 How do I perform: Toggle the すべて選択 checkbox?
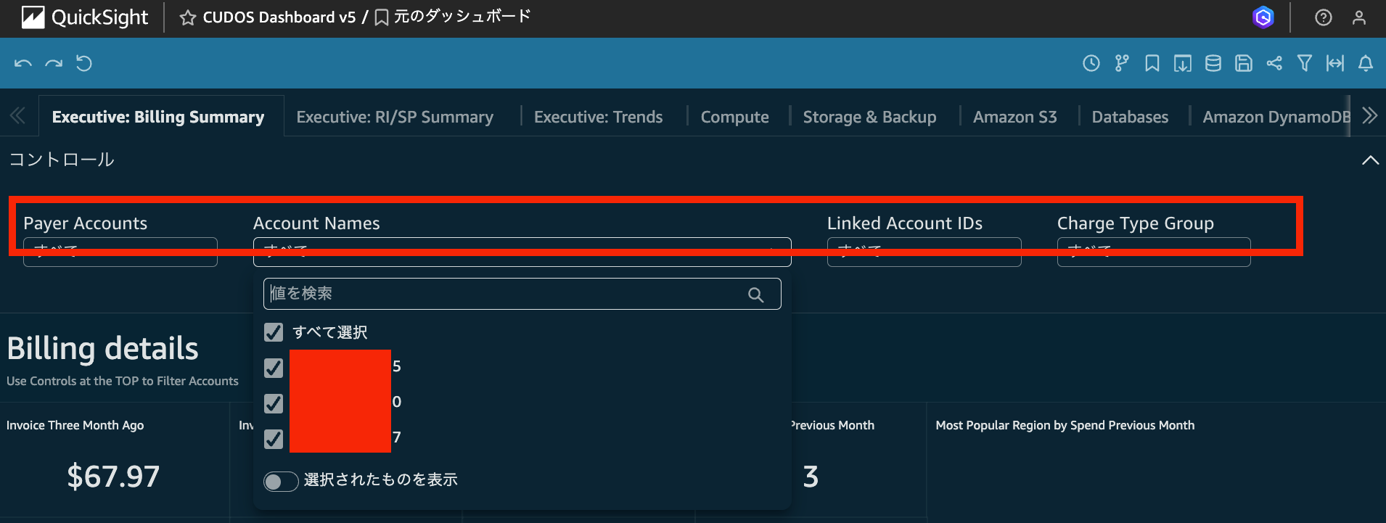tap(274, 332)
